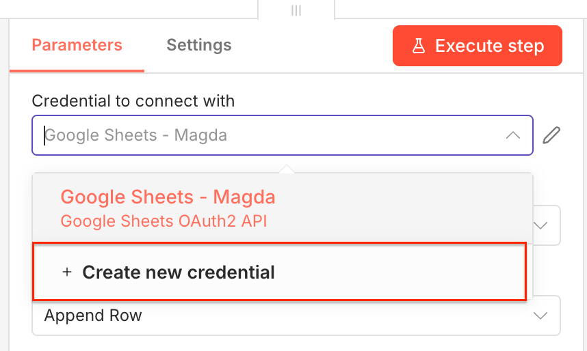
Task: Select the Parameters tab
Action: [x=77, y=46]
